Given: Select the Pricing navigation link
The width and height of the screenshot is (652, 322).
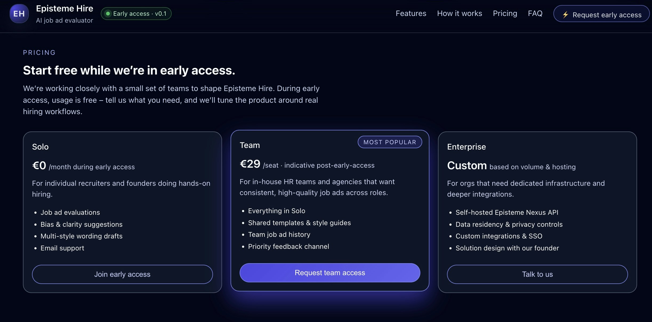Looking at the screenshot, I should (505, 13).
